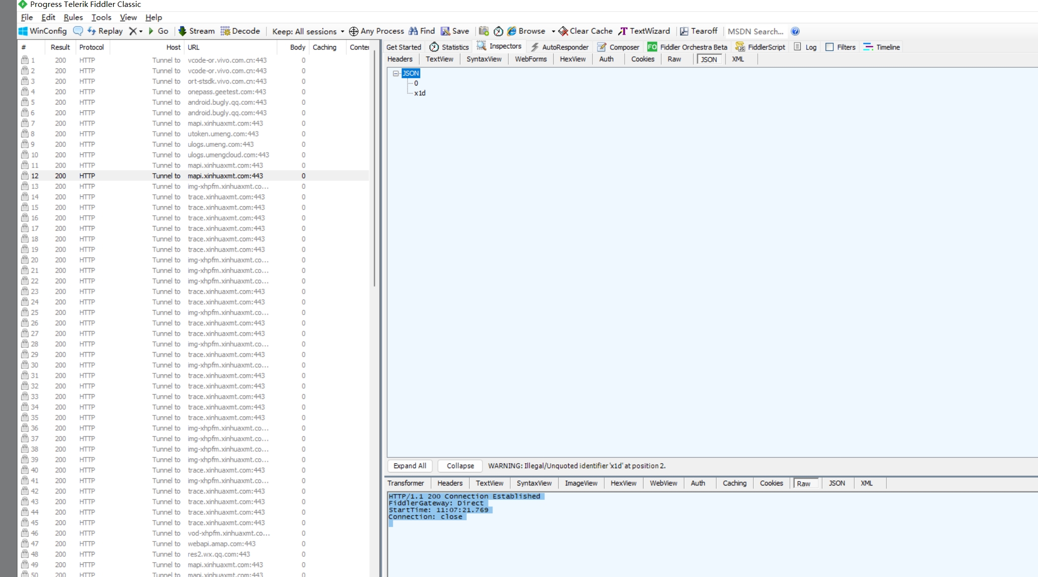The width and height of the screenshot is (1038, 577).
Task: Click the Inspectors magnifier icon
Action: (x=481, y=46)
